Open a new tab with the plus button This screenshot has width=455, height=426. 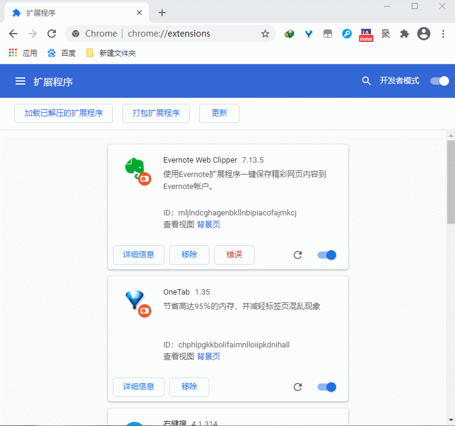(162, 13)
